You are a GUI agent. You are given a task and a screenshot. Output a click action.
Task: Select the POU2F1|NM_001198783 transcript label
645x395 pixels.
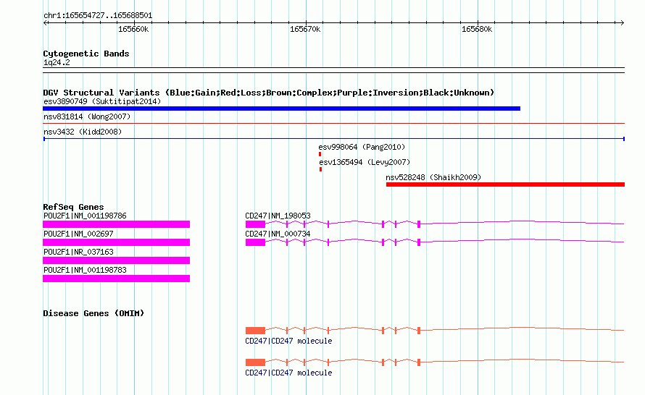(x=85, y=270)
